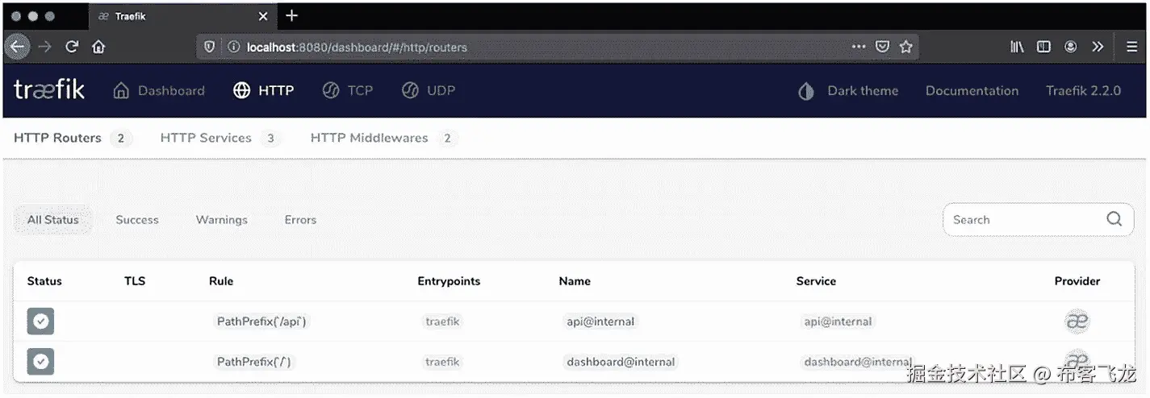
Task: Click the Service column header
Action: click(816, 281)
